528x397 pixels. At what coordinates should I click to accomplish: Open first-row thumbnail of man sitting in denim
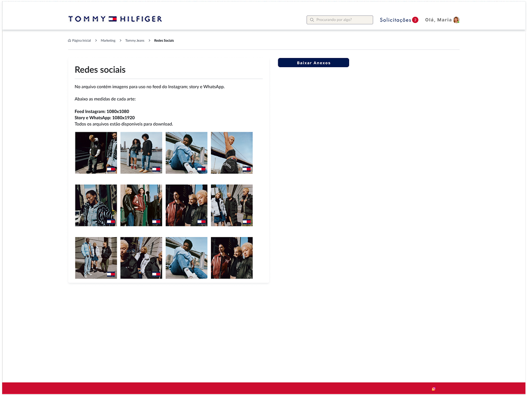coord(187,153)
